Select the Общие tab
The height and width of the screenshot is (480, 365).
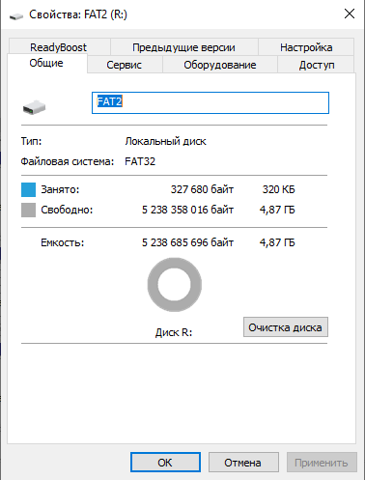[x=46, y=63]
